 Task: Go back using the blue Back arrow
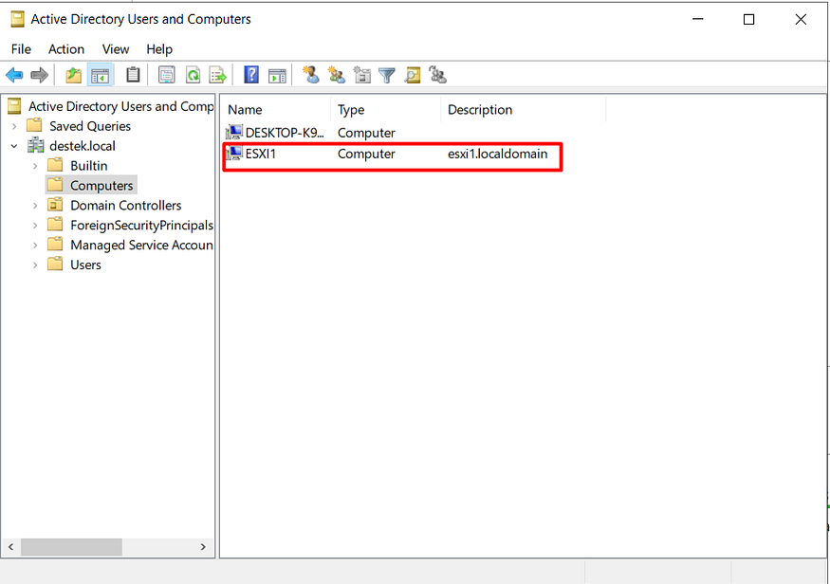(x=14, y=75)
